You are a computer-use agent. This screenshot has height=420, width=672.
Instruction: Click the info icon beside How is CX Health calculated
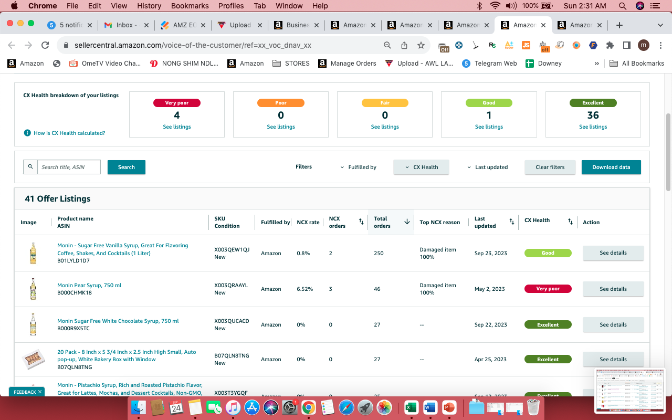coord(27,133)
